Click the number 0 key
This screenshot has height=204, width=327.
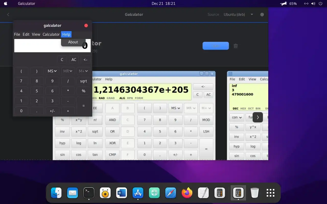point(21,111)
